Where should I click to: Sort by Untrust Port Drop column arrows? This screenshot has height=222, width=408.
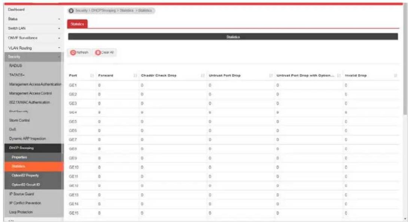click(271, 75)
